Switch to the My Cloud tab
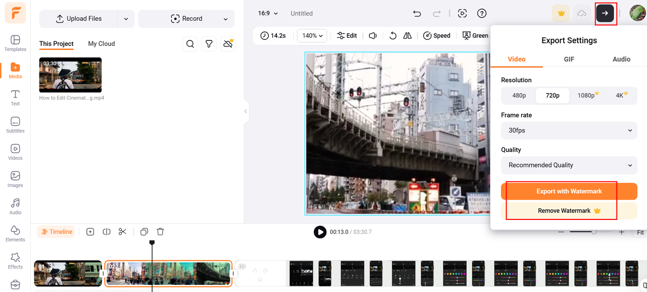The image size is (647, 292). [x=102, y=44]
